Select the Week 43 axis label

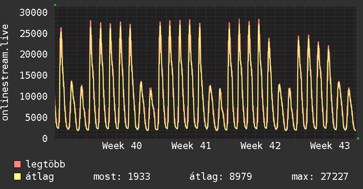330,146
